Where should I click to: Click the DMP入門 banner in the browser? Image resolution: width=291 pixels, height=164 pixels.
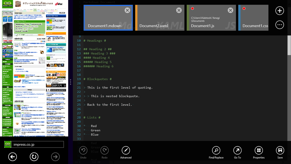coord(56,85)
